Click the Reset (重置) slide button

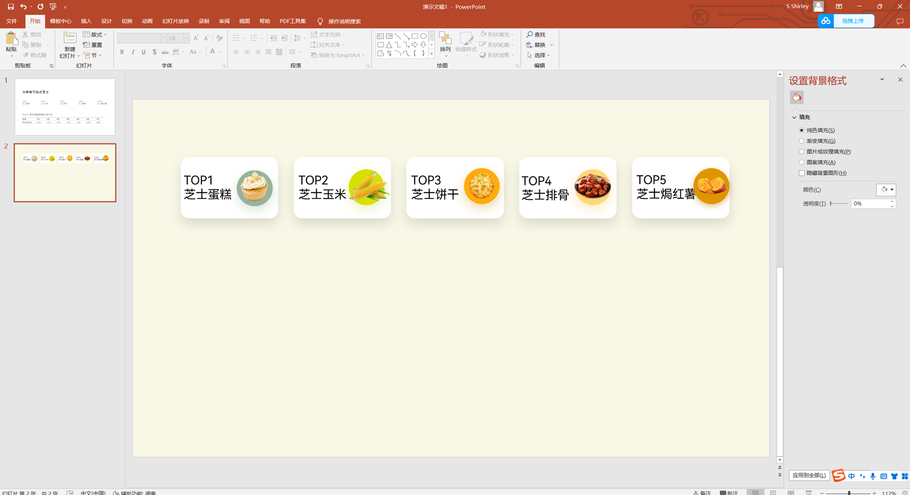[93, 45]
